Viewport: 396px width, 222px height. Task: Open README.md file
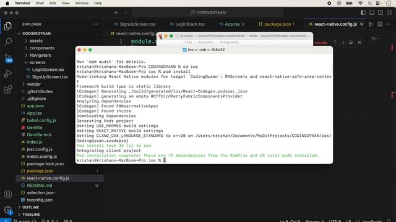click(x=40, y=186)
